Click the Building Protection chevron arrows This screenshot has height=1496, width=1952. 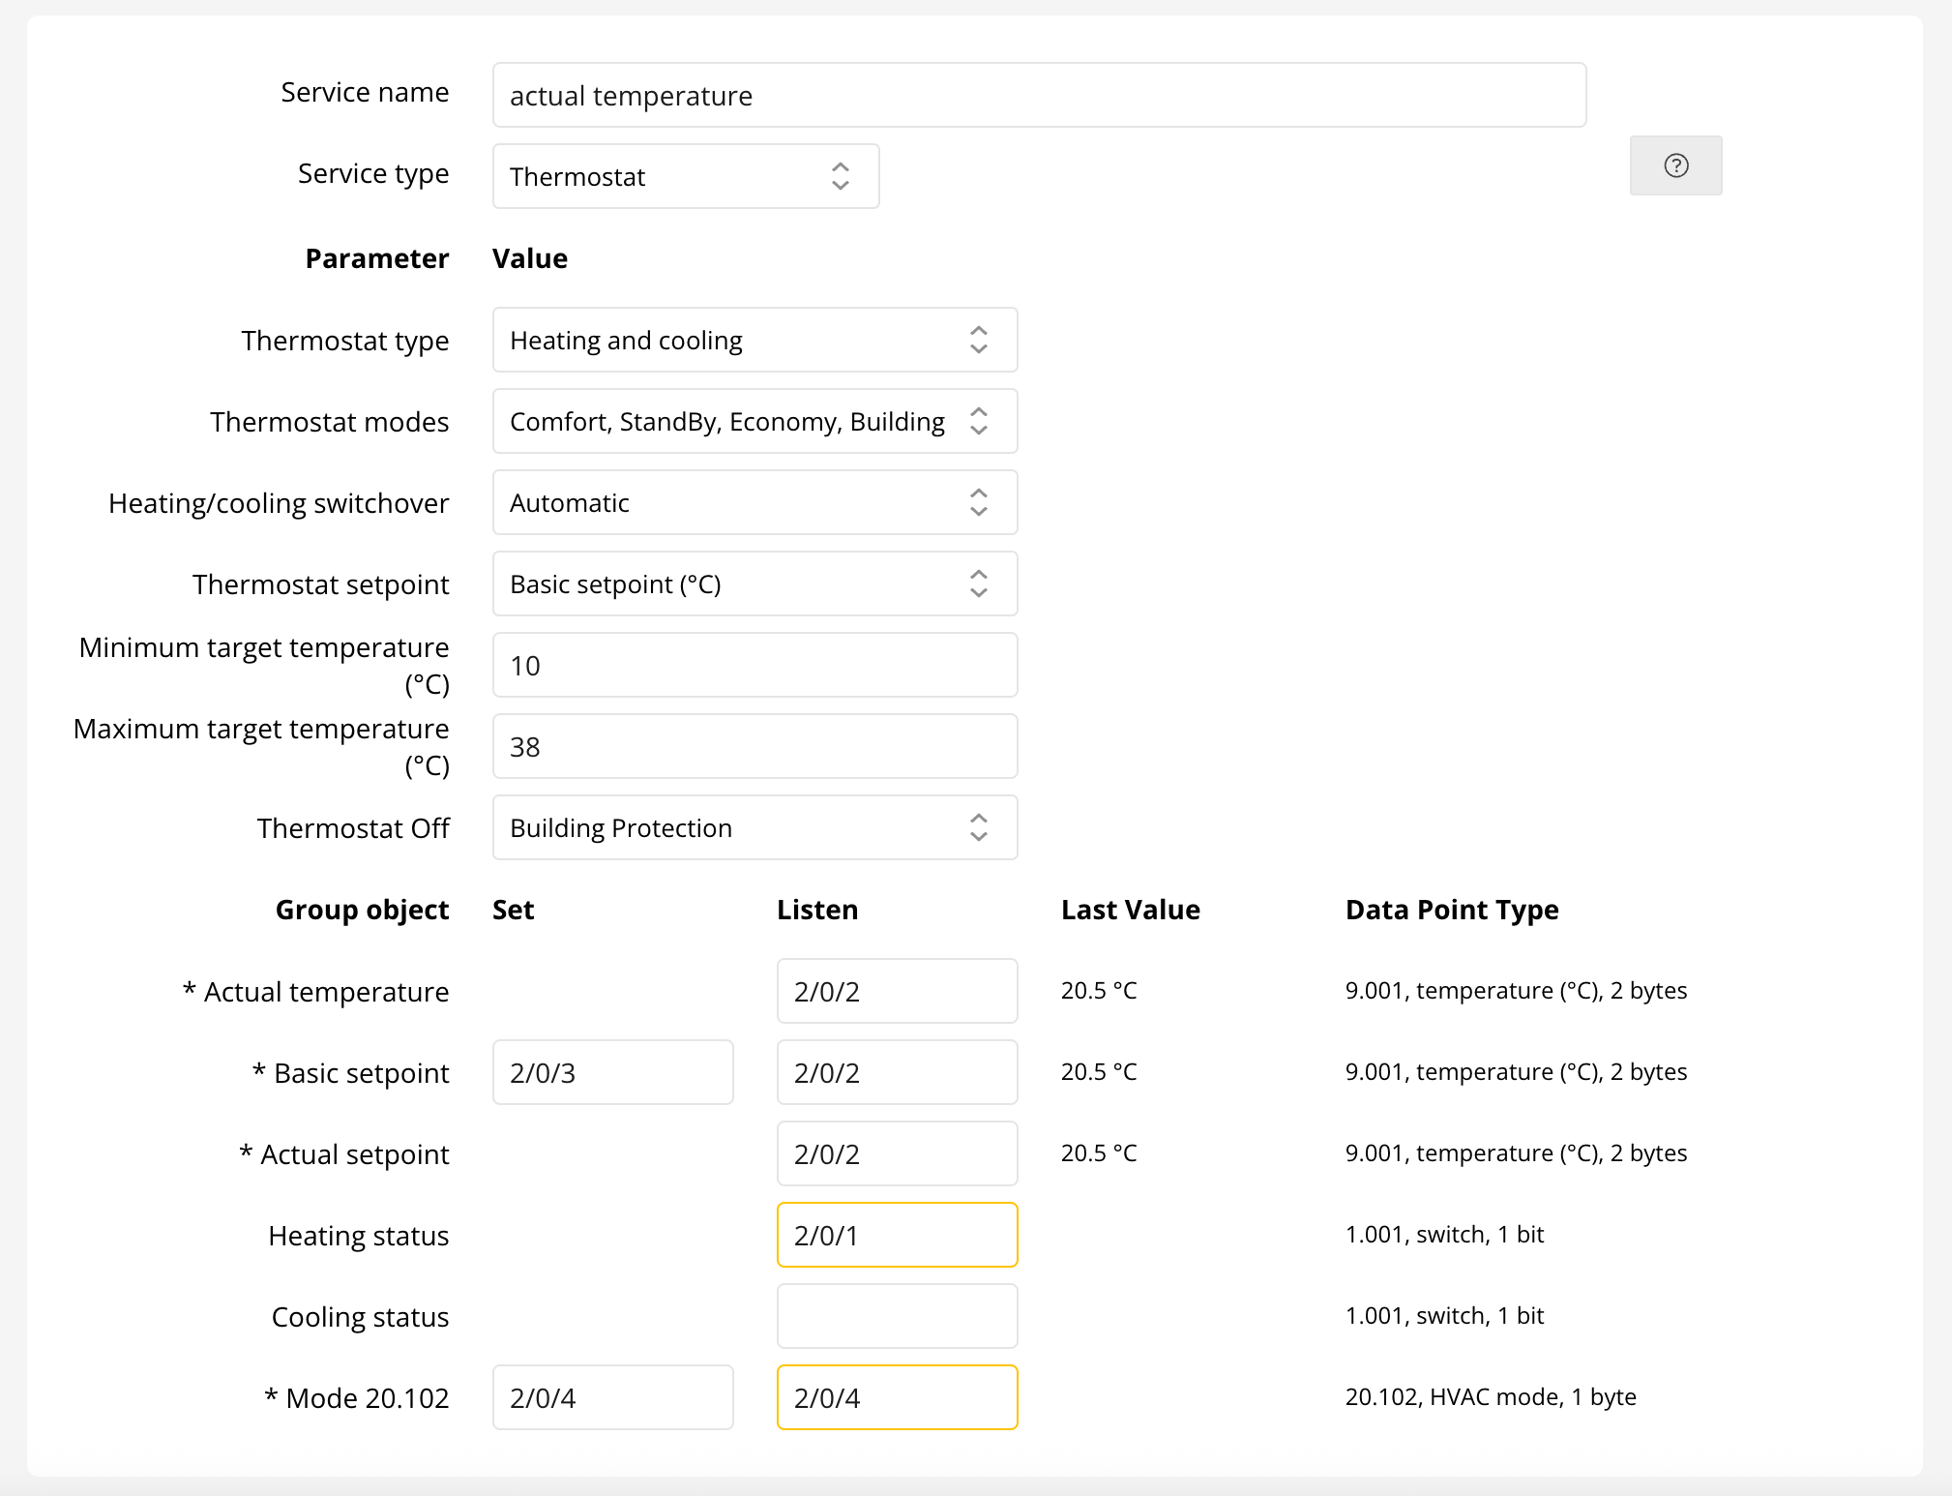click(x=978, y=827)
